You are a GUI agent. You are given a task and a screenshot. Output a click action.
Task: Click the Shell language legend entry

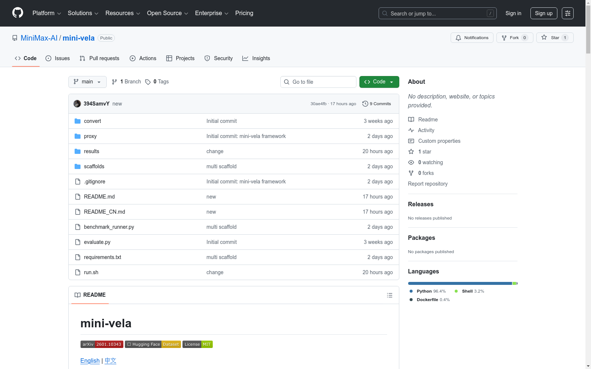click(469, 291)
